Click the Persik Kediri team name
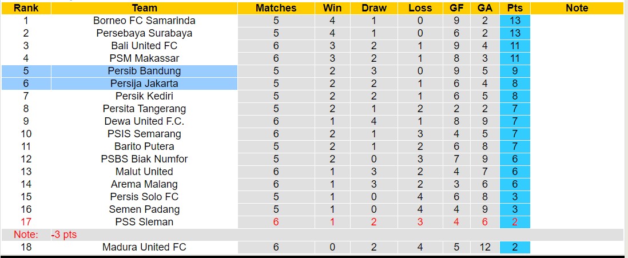This screenshot has width=628, height=258. [144, 96]
